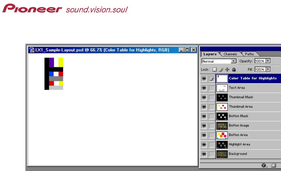This screenshot has width=281, height=171.
Task: Select layer named "Text Area"
Action: pos(237,88)
